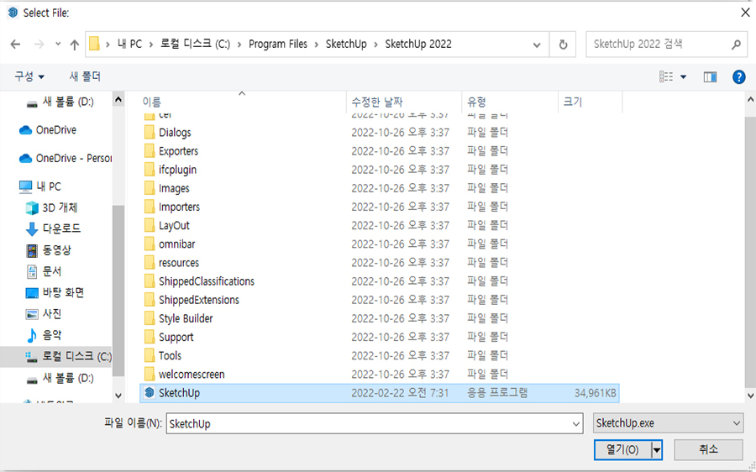Open view options dropdown arrow
756x472 pixels.
click(x=683, y=77)
